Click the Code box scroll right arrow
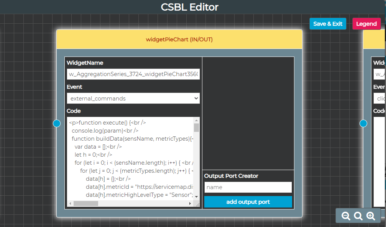Screen dimensions: 386x227 190,204
